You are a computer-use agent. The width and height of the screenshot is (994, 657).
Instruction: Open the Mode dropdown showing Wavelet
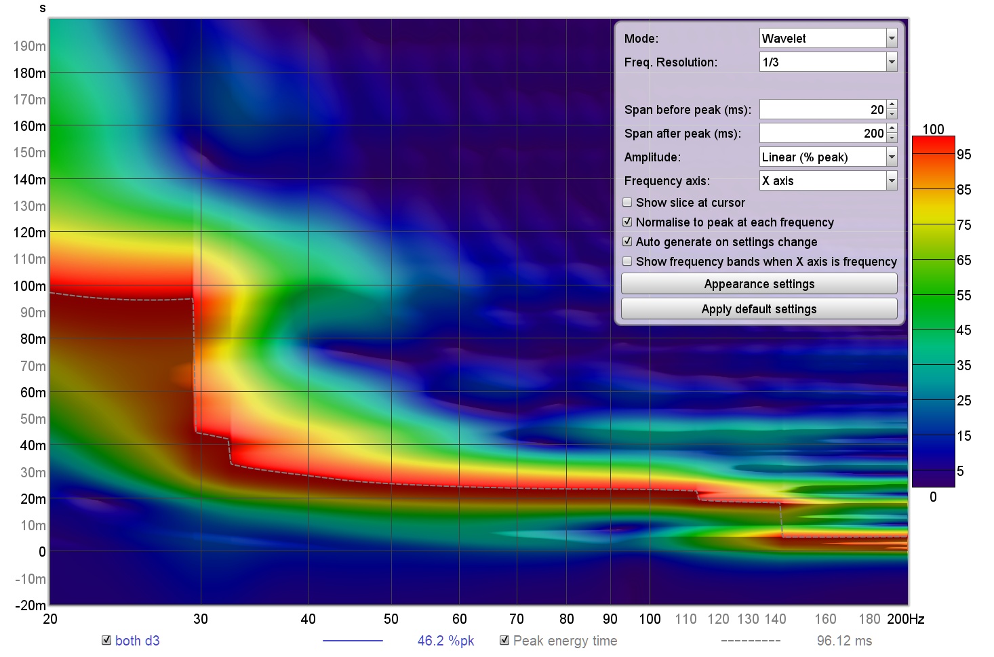pos(828,38)
